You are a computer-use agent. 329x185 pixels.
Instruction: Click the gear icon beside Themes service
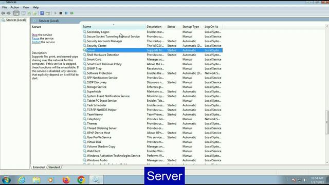(84, 123)
